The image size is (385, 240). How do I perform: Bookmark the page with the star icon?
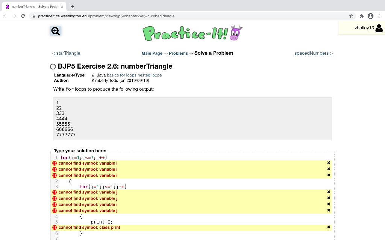pyautogui.click(x=351, y=16)
